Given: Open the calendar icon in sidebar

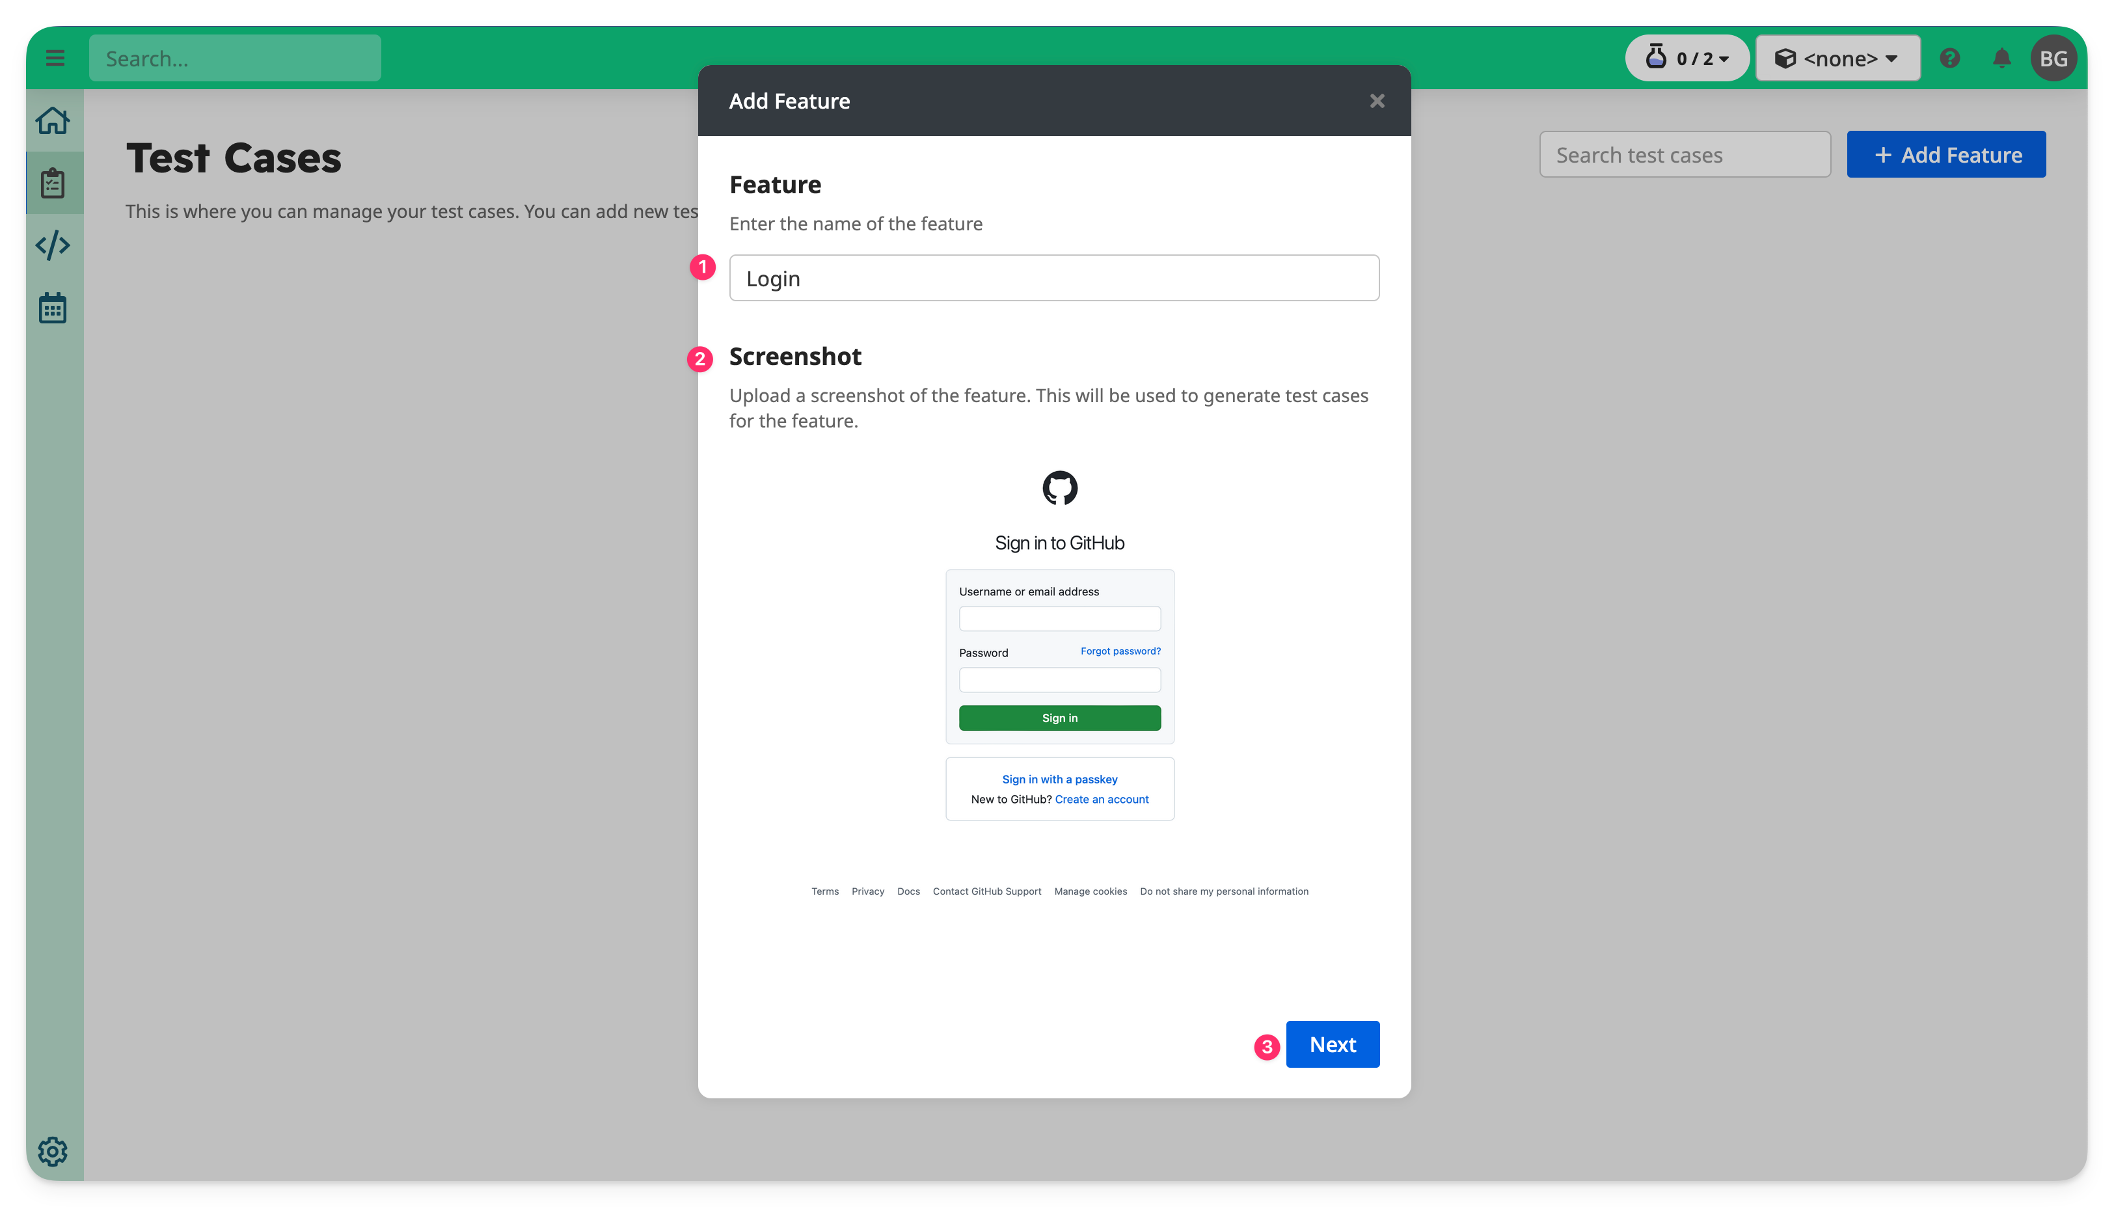Looking at the screenshot, I should pyautogui.click(x=52, y=308).
